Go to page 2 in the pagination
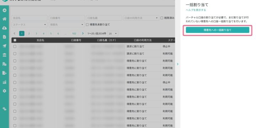This screenshot has width=256, height=128. [x=29, y=33]
